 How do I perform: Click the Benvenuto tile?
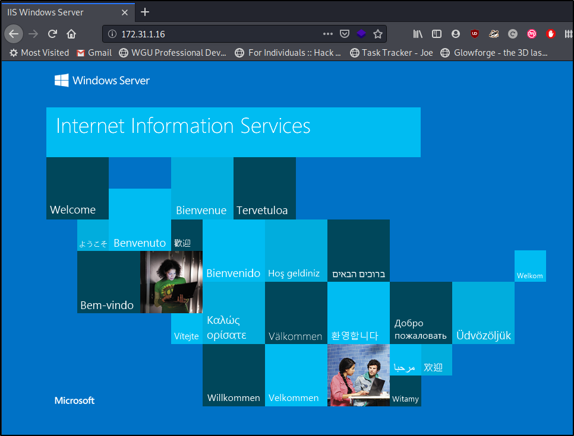pos(140,219)
